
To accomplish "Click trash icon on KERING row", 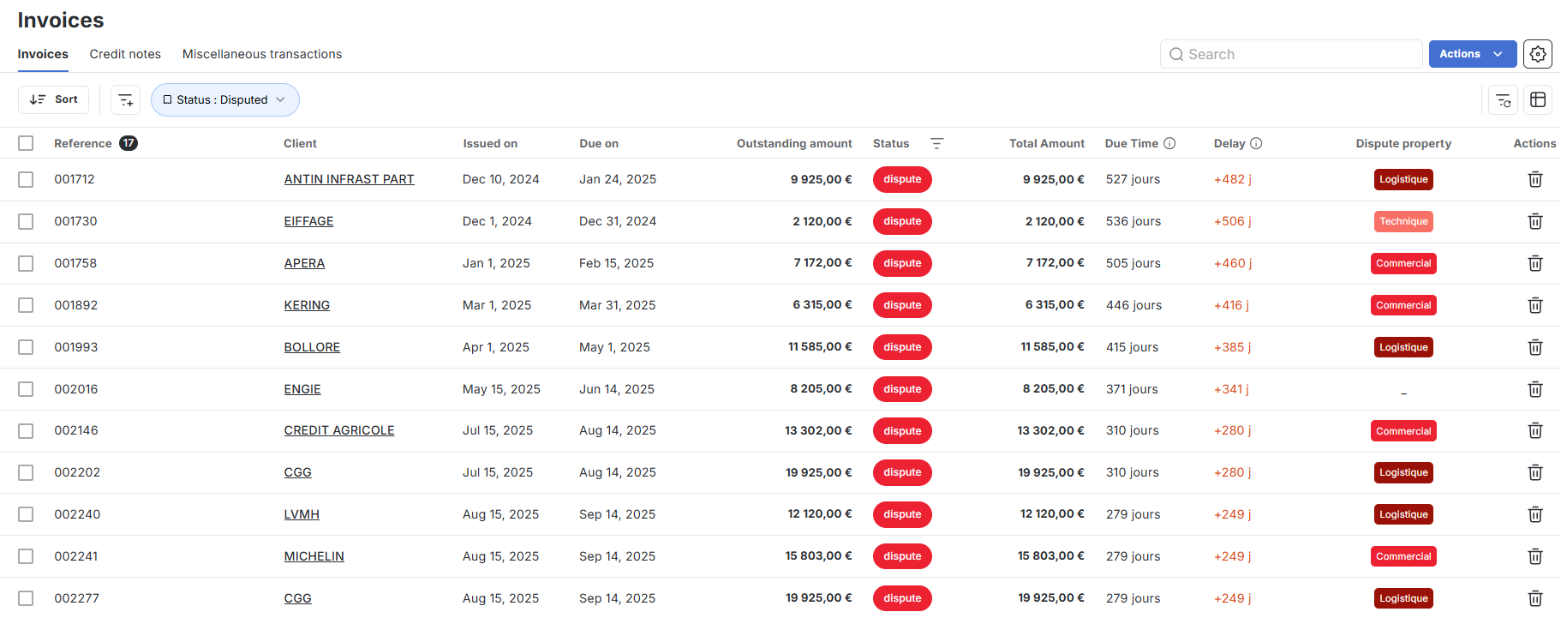I will (x=1535, y=305).
